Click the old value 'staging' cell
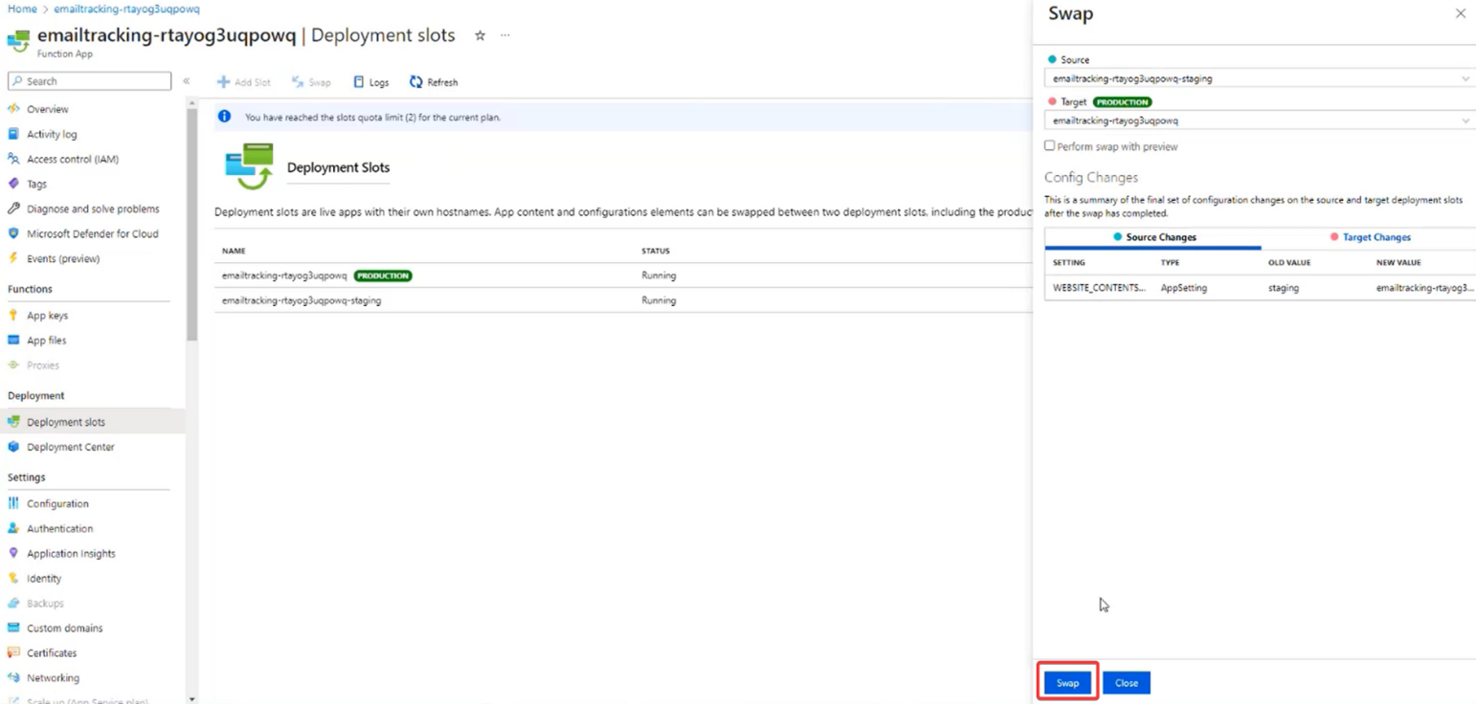Screen dimensions: 1476x704 (x=1284, y=287)
